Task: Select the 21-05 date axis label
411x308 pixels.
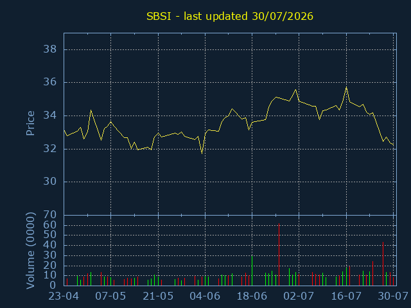Action: click(x=158, y=296)
